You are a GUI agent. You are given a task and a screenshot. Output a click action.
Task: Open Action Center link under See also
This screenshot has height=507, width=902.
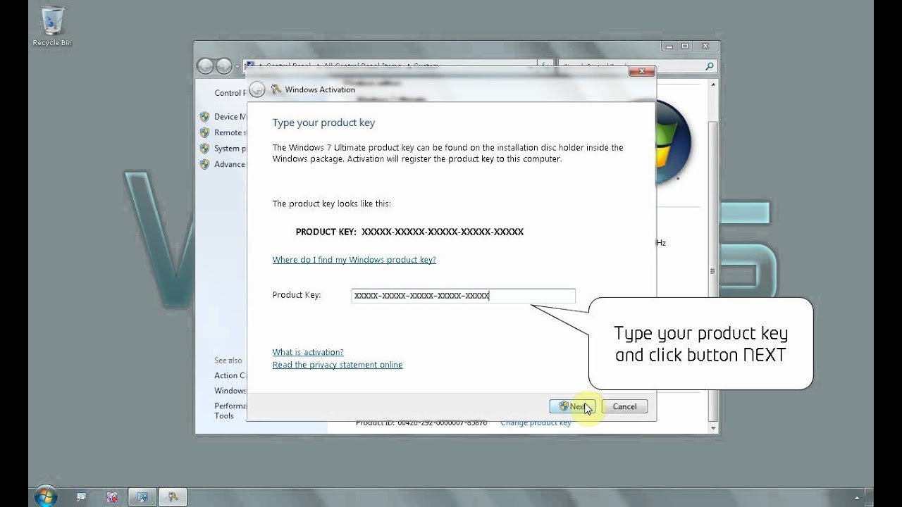[x=230, y=376]
